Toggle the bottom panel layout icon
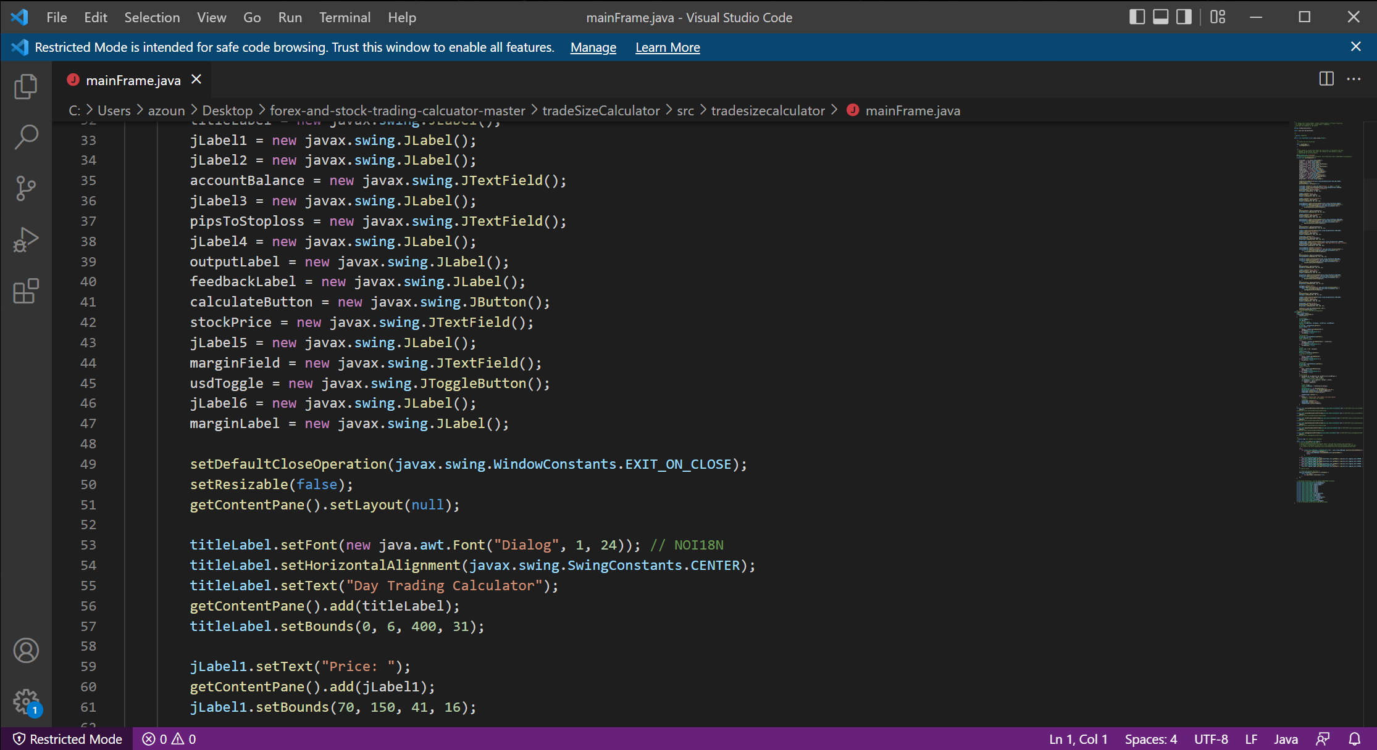1377x750 pixels. (x=1160, y=17)
